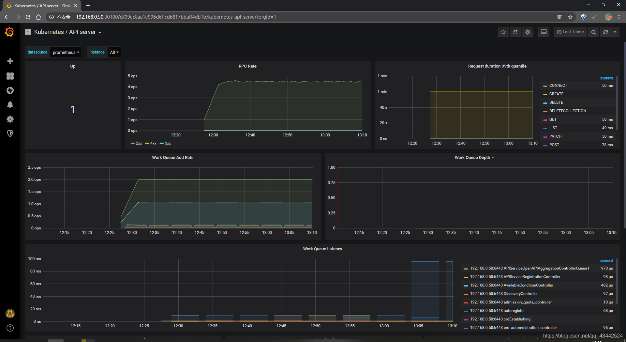Open the user avatar profile
626x342 pixels.
pyautogui.click(x=10, y=314)
